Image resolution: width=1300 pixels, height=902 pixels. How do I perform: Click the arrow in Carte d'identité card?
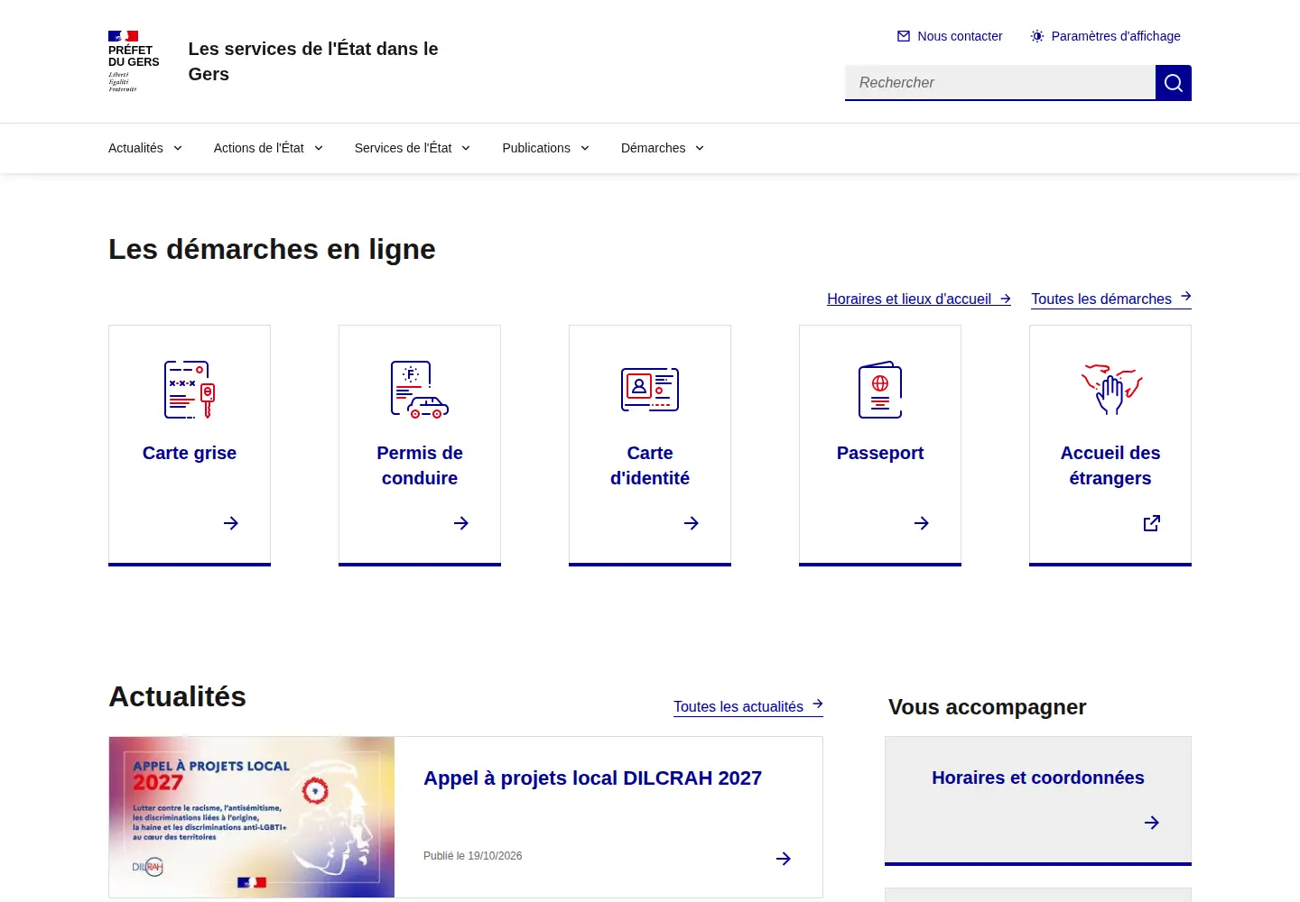click(x=692, y=523)
